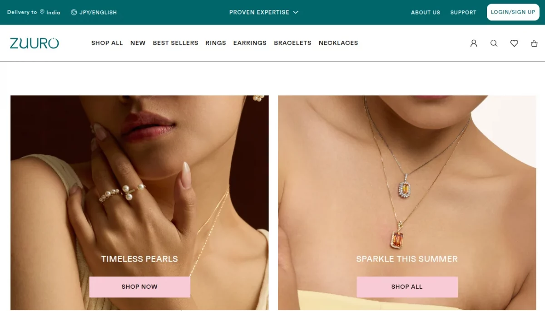Open the Delivery to India selector
545x311 pixels.
click(33, 12)
